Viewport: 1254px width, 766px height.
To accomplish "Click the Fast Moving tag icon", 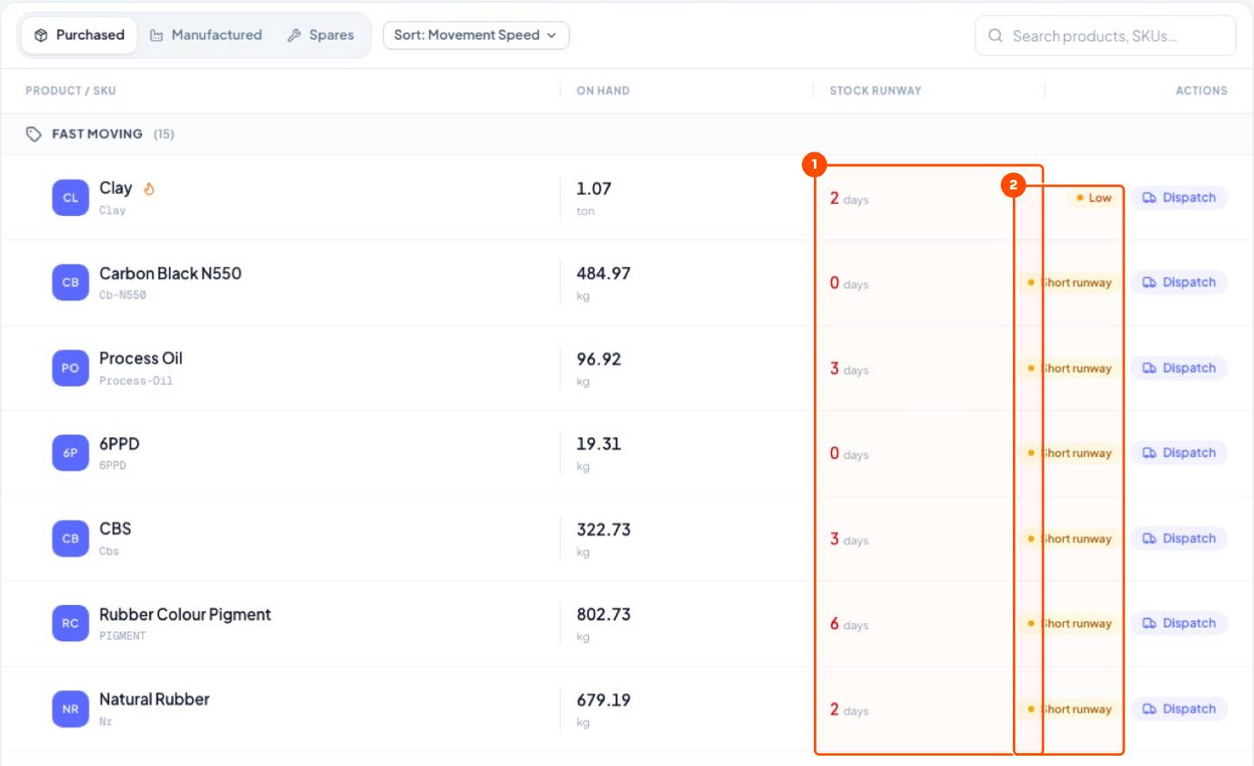I will (x=34, y=134).
